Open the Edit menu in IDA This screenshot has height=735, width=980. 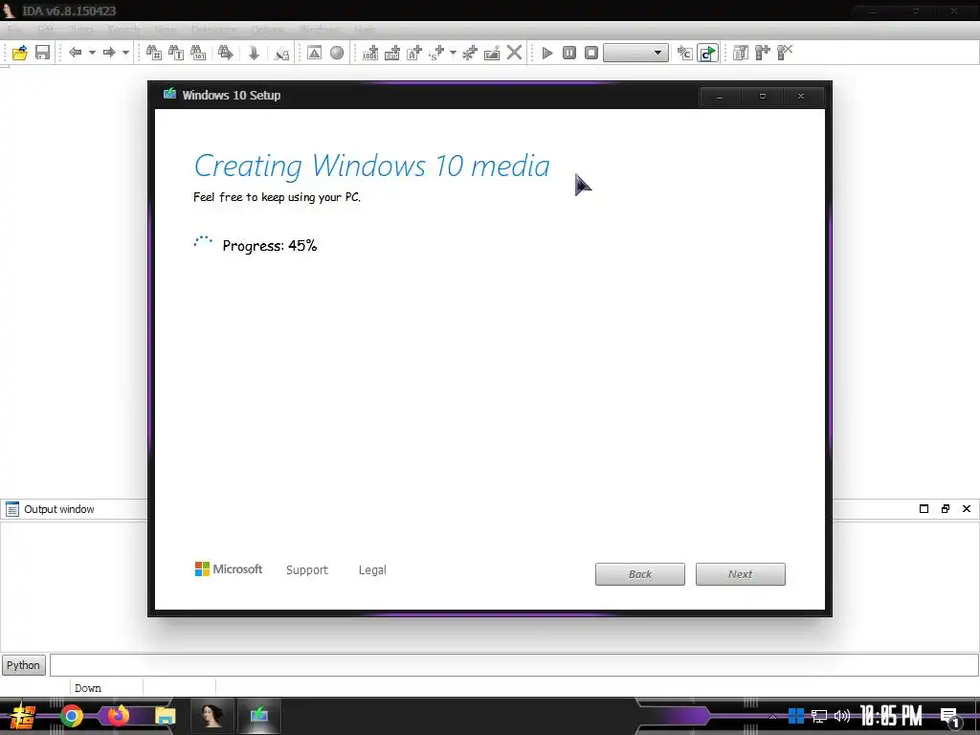pyautogui.click(x=45, y=30)
